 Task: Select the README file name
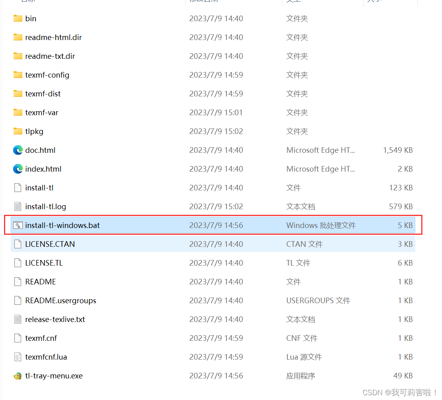[41, 282]
